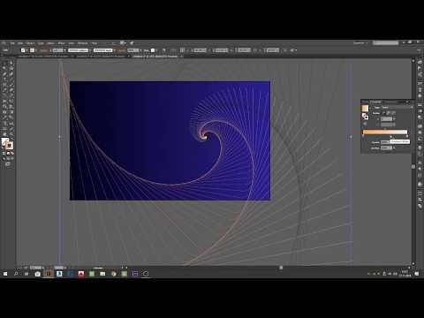Viewport: 424px width, 318px height.
Task: Select the Lasso tool
Action: click(11, 68)
